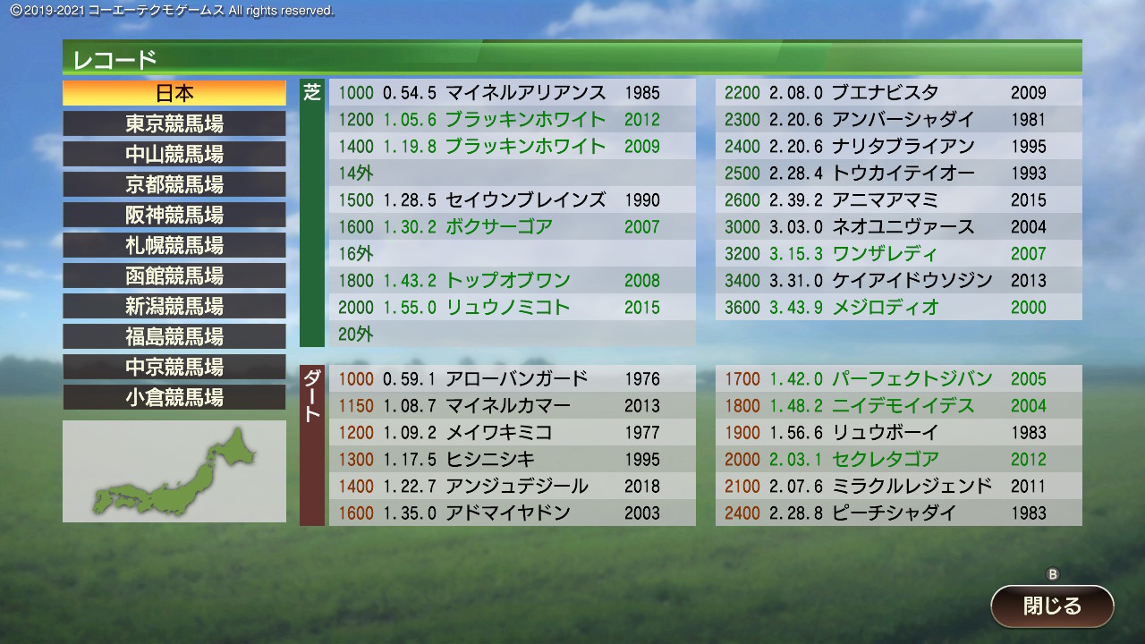Click the B controller button icon
This screenshot has width=1145, height=644.
1053,574
